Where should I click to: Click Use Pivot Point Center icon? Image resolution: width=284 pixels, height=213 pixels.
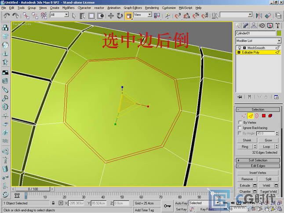[x=157, y=16]
